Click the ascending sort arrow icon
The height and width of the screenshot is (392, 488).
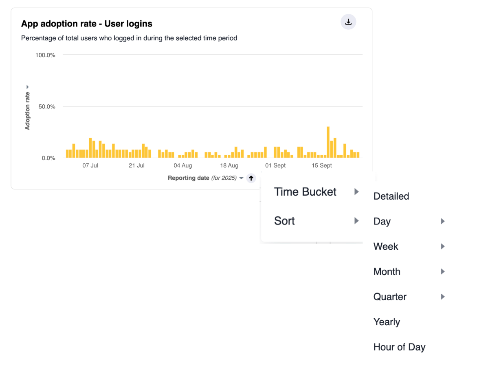[251, 178]
